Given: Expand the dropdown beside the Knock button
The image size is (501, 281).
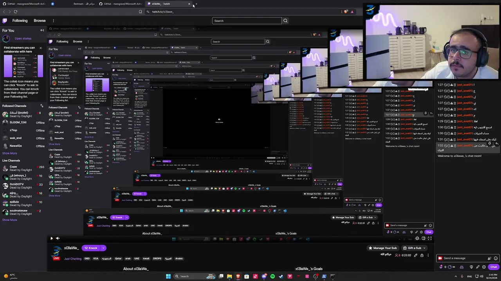Looking at the screenshot, I should coord(103,248).
